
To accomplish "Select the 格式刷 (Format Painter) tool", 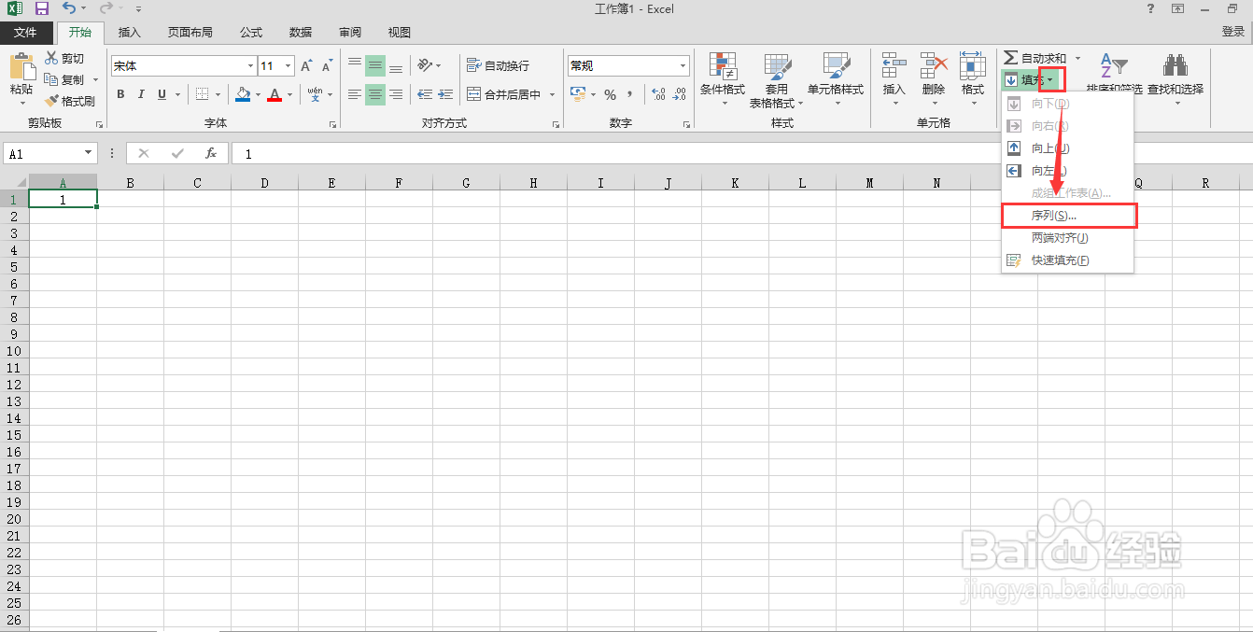I will pyautogui.click(x=71, y=100).
